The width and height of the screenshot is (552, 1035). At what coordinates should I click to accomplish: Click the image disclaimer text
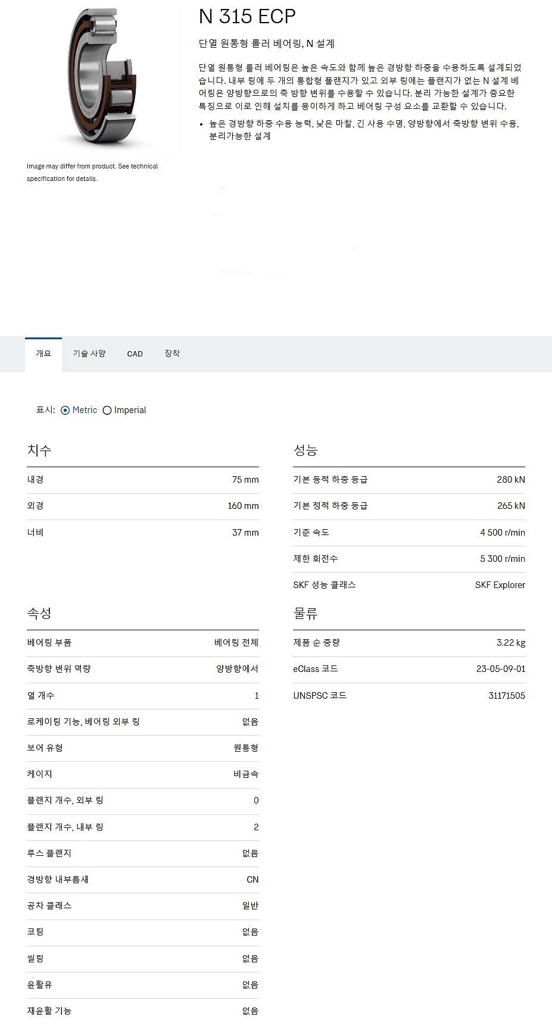(x=92, y=173)
